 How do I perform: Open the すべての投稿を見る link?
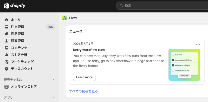[83, 91]
